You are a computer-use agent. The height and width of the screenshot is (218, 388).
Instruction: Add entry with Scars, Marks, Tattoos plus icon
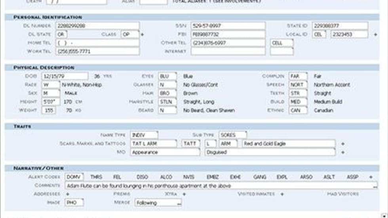click(x=343, y=144)
